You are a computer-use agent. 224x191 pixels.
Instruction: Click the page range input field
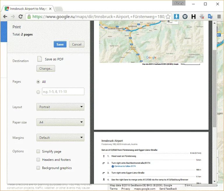[63, 91]
